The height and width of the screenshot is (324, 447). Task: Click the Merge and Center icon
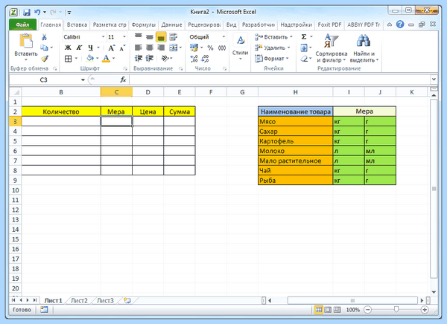click(173, 48)
